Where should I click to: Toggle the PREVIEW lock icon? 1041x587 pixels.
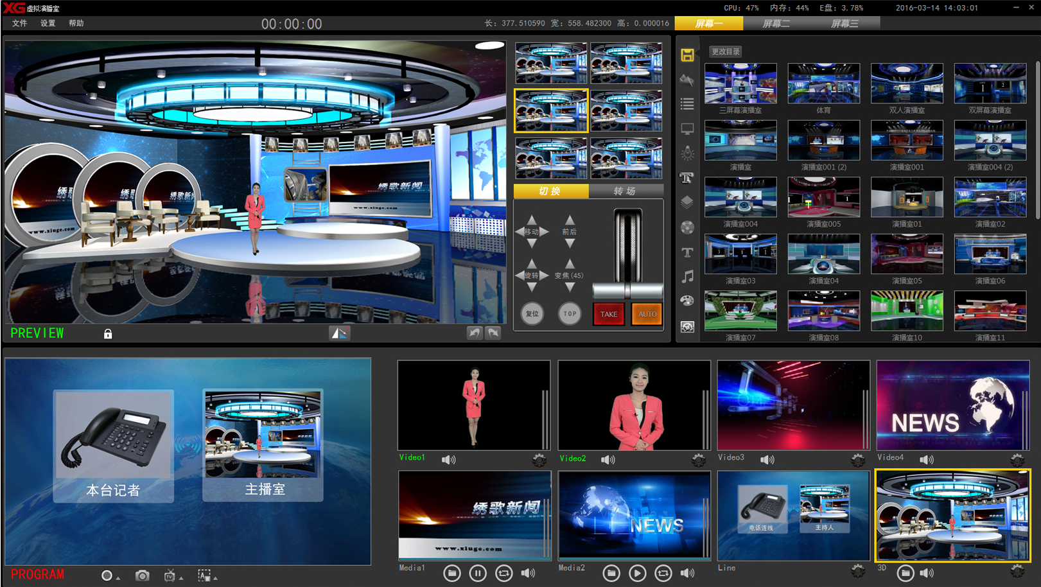pos(108,334)
